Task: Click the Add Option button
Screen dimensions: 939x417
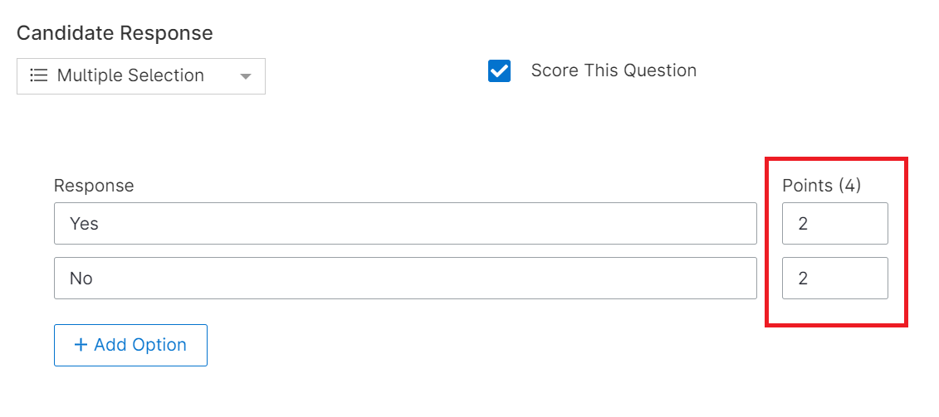Action: 130,345
